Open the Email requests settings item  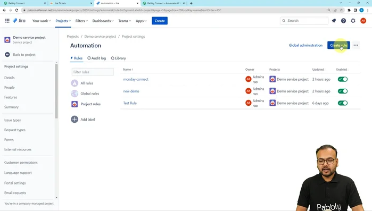(15, 193)
